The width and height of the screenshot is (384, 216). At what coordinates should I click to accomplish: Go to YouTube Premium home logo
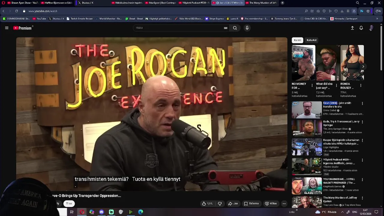click(23, 28)
